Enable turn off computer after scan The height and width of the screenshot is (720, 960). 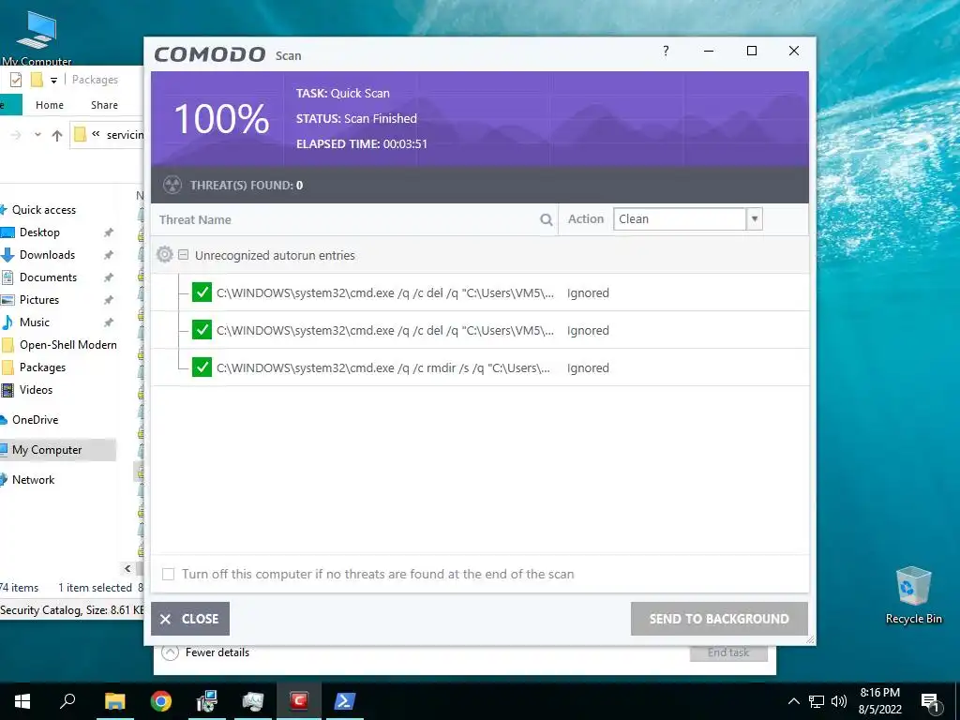click(168, 575)
